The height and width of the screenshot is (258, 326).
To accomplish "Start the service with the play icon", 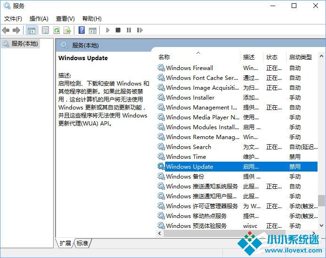I will [x=108, y=31].
